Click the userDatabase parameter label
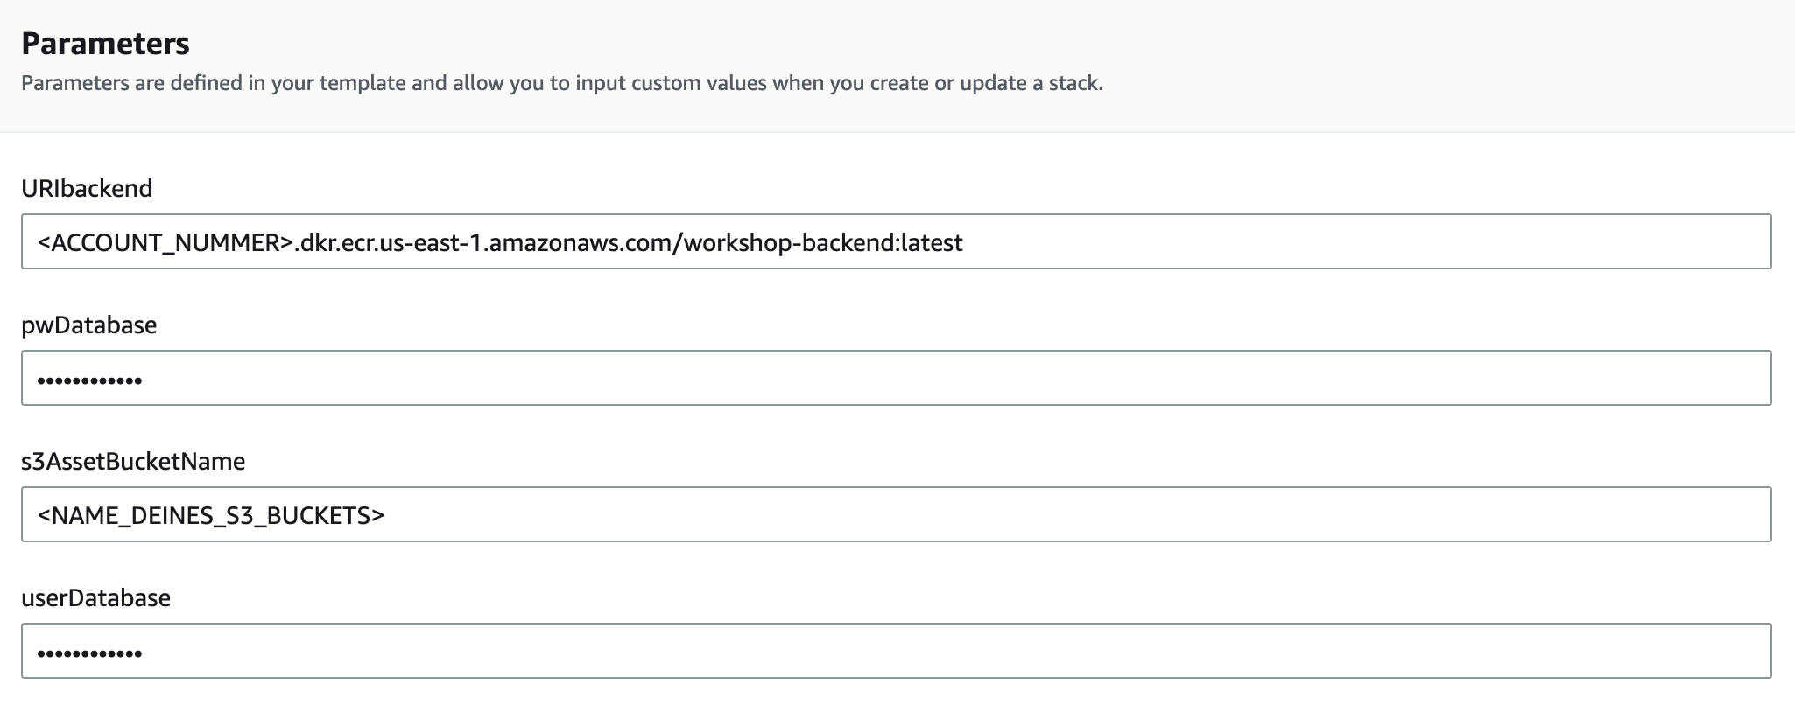 pyautogui.click(x=96, y=597)
